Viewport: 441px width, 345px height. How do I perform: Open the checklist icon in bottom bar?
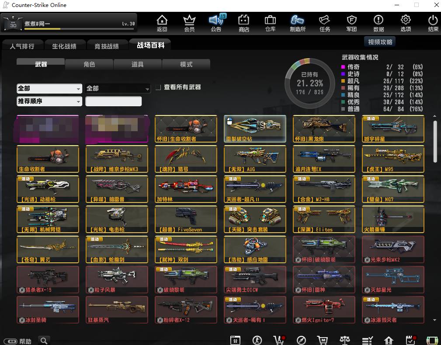[367, 340]
